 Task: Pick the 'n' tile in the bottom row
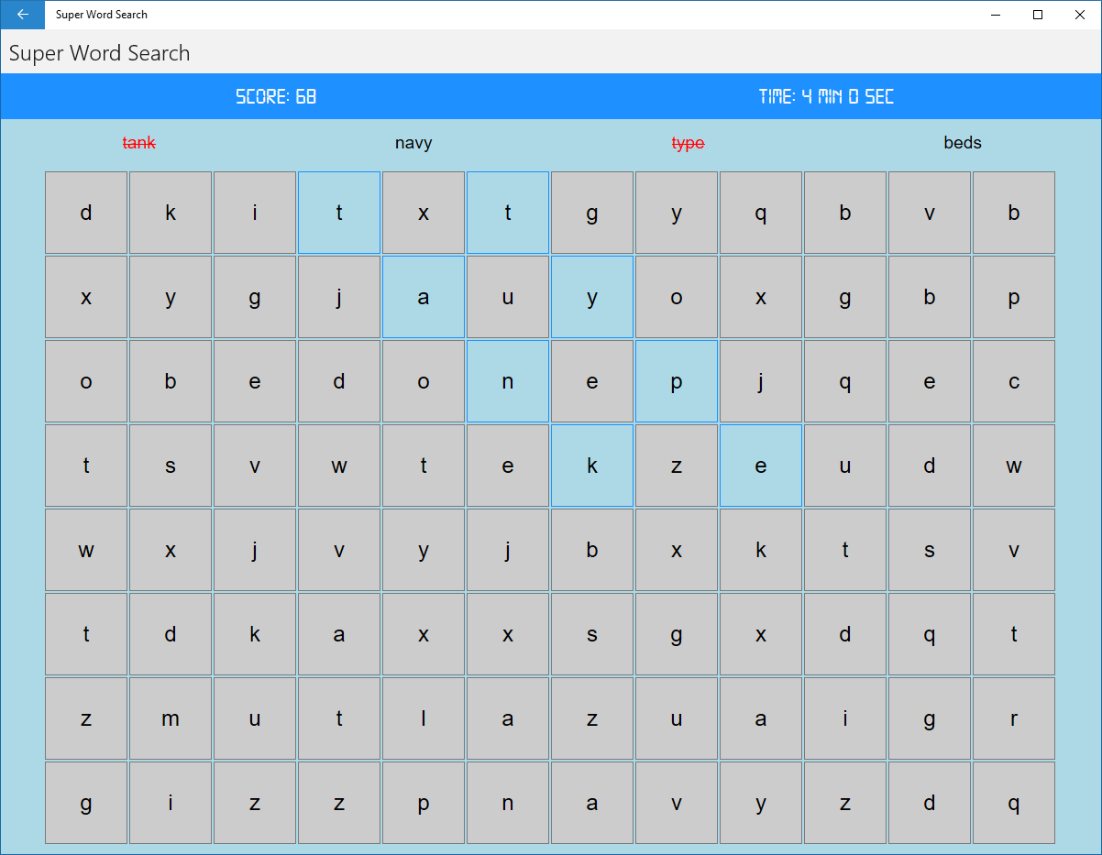(508, 803)
